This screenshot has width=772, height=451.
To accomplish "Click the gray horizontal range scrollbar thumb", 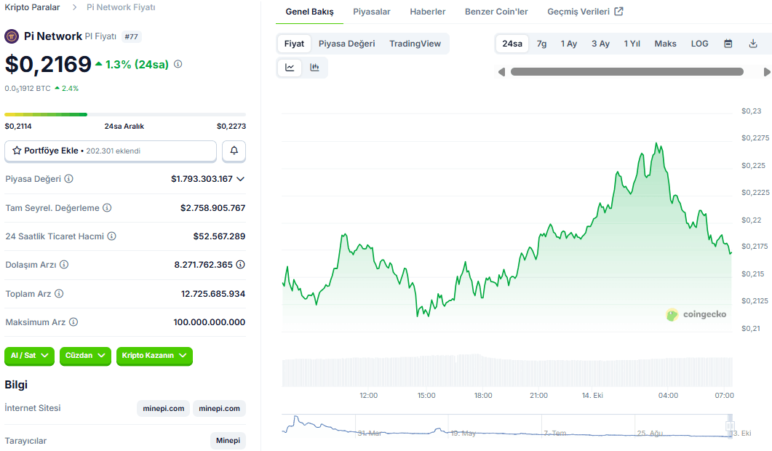I will (626, 72).
